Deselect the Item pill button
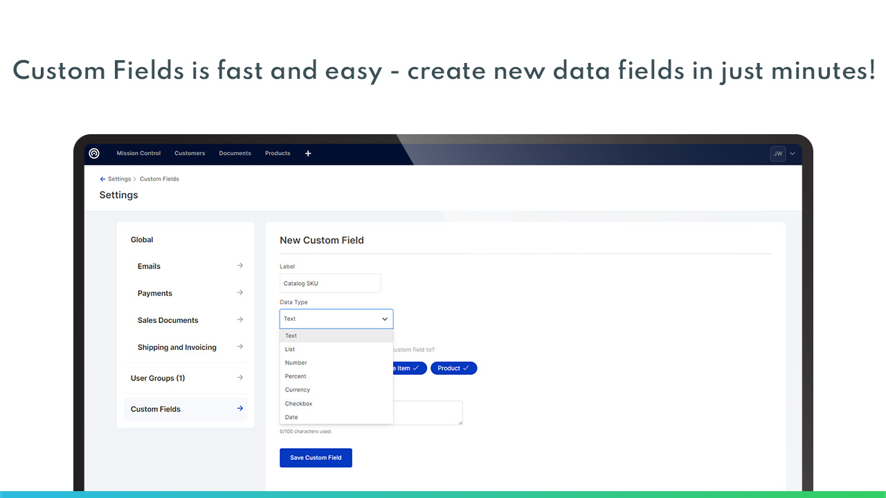This screenshot has height=498, width=886. pos(408,368)
